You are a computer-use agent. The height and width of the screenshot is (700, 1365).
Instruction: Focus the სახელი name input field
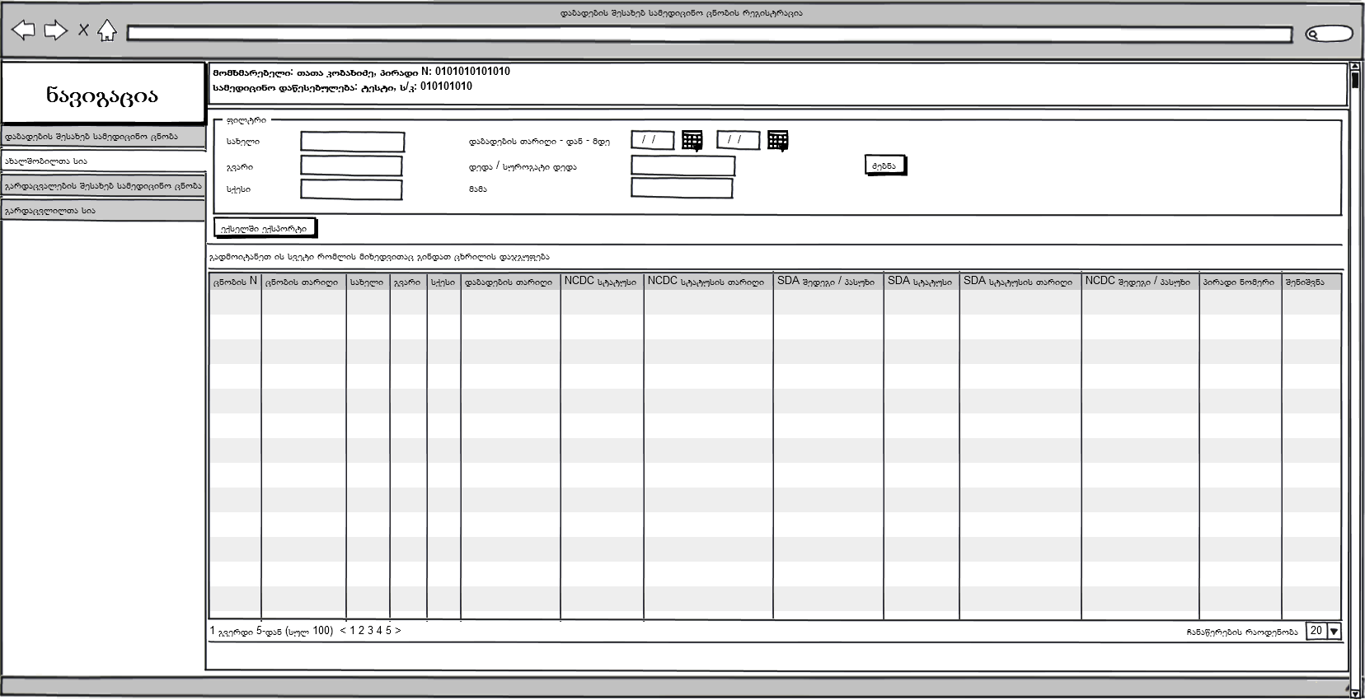[x=352, y=142]
